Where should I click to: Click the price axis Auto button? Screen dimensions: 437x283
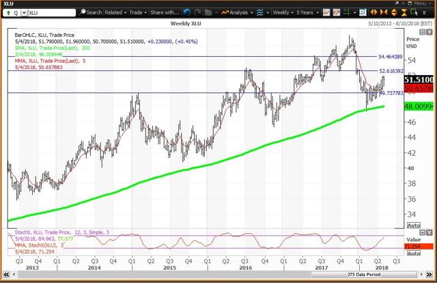pyautogui.click(x=414, y=225)
